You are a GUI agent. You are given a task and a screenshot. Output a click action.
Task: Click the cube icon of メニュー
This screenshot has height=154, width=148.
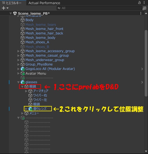[27, 113]
